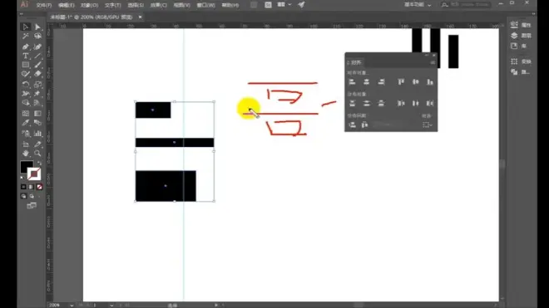The image size is (549, 308).
Task: Select the Paintbrush tool
Action: [x=37, y=65]
